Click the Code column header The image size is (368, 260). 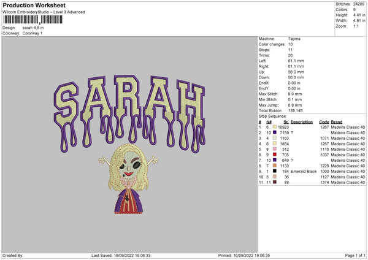tap(324, 121)
